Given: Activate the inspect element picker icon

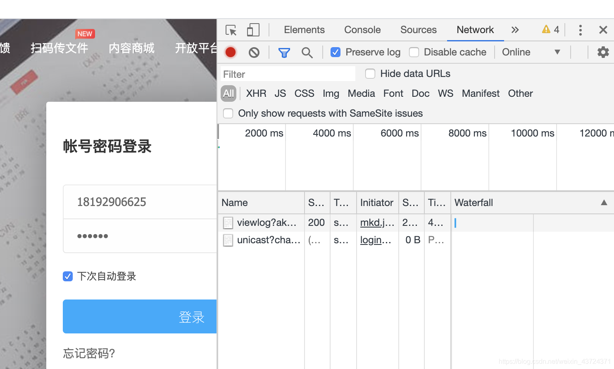Looking at the screenshot, I should tap(231, 30).
